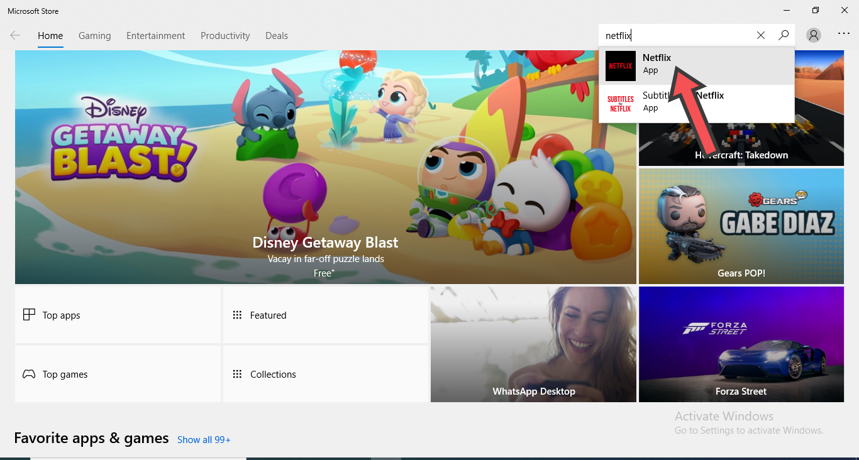Open the Gears POP! tile
Viewport: 859px width, 460px height.
(741, 226)
